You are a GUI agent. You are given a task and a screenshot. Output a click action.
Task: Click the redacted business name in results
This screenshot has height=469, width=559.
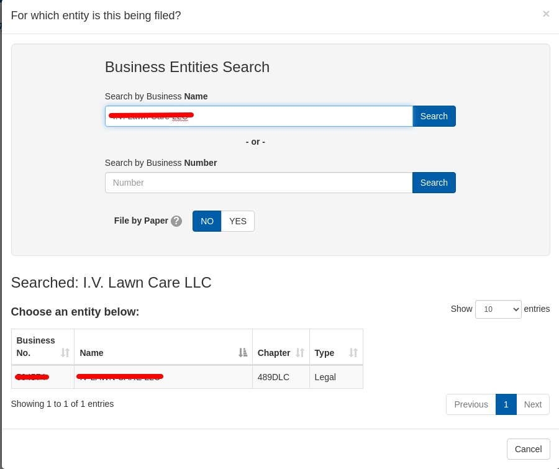(120, 377)
